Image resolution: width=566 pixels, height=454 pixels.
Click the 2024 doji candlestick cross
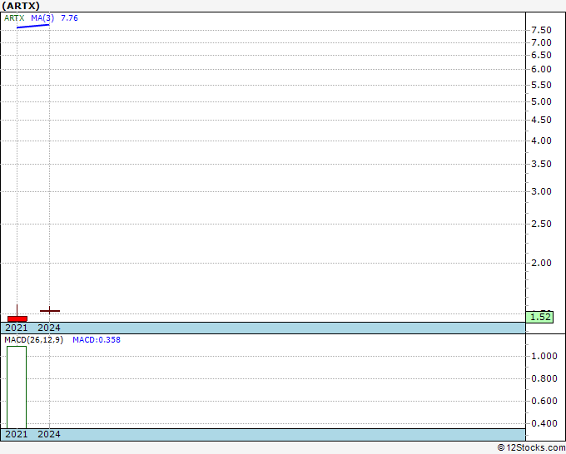coord(50,311)
